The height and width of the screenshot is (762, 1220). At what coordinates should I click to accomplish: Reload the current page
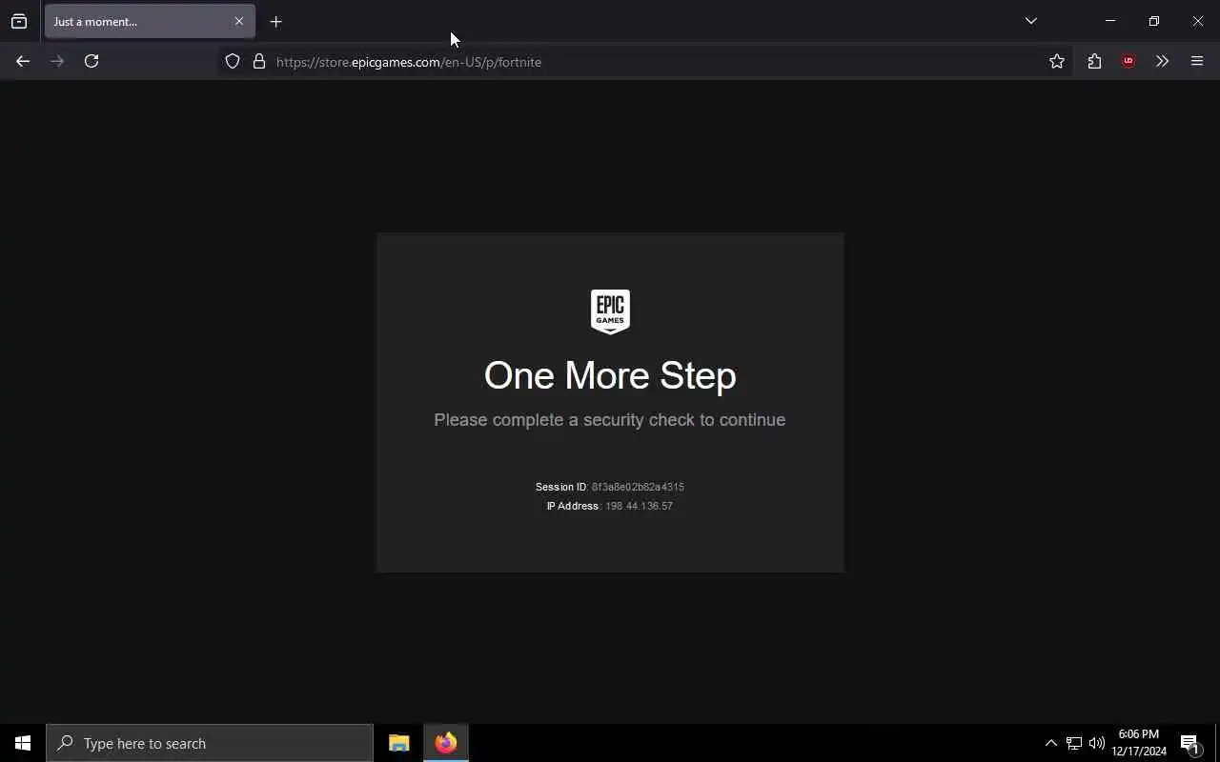(x=91, y=61)
